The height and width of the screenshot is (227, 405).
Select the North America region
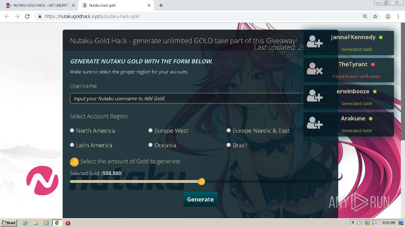pos(72,130)
